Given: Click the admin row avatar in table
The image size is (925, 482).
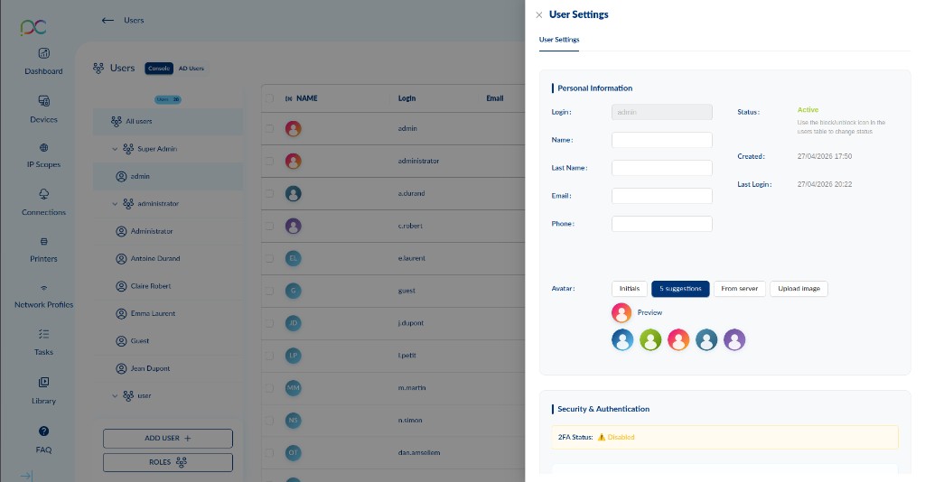Looking at the screenshot, I should pos(294,128).
